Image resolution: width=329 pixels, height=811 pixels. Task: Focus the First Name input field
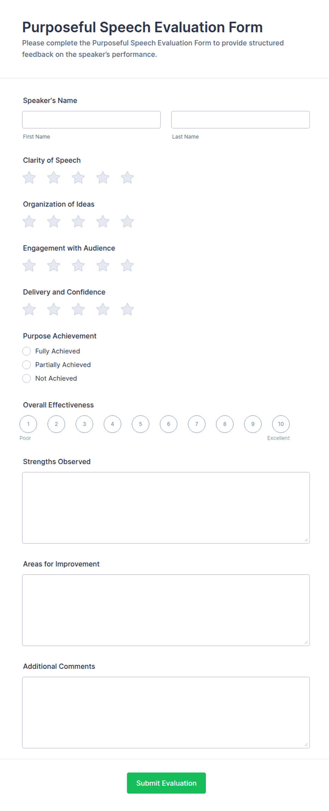pyautogui.click(x=91, y=120)
